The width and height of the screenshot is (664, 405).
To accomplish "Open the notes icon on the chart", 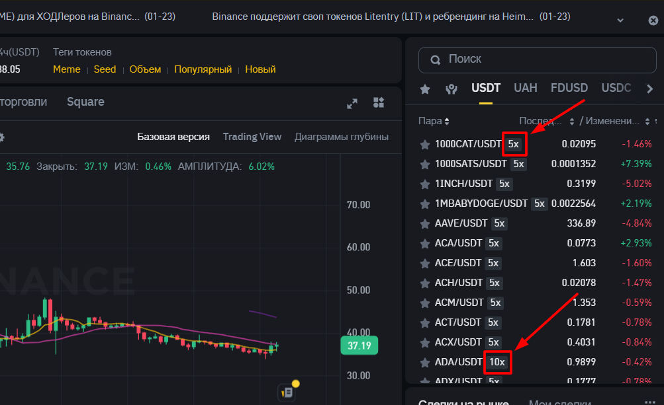I will pyautogui.click(x=287, y=392).
